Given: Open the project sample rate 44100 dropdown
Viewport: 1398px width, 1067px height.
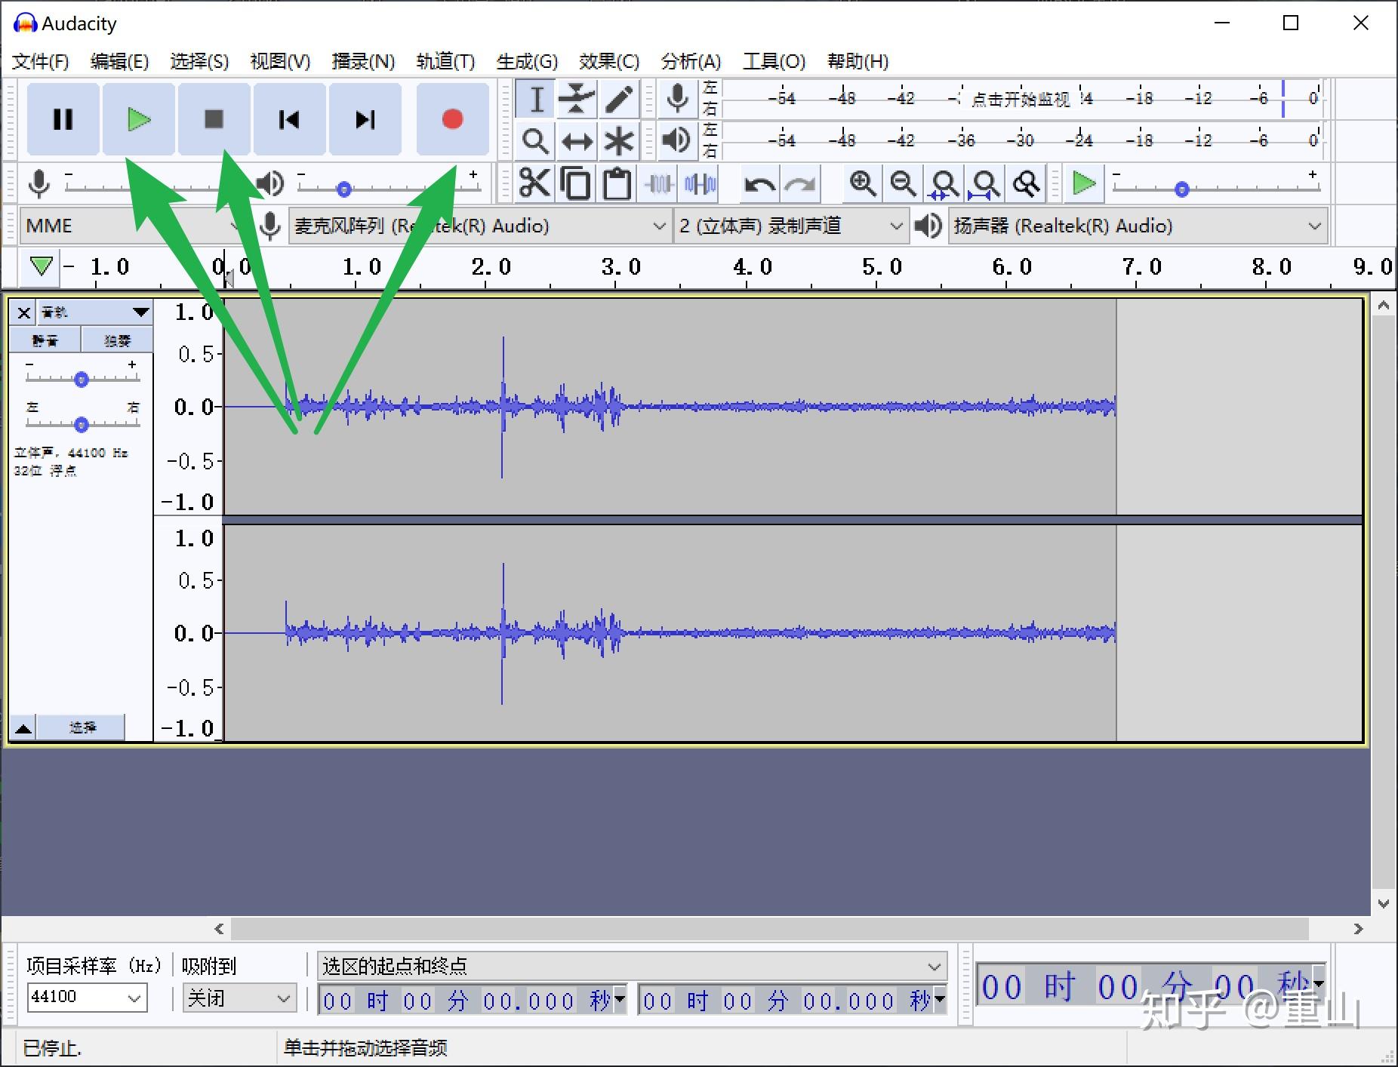Looking at the screenshot, I should [87, 998].
